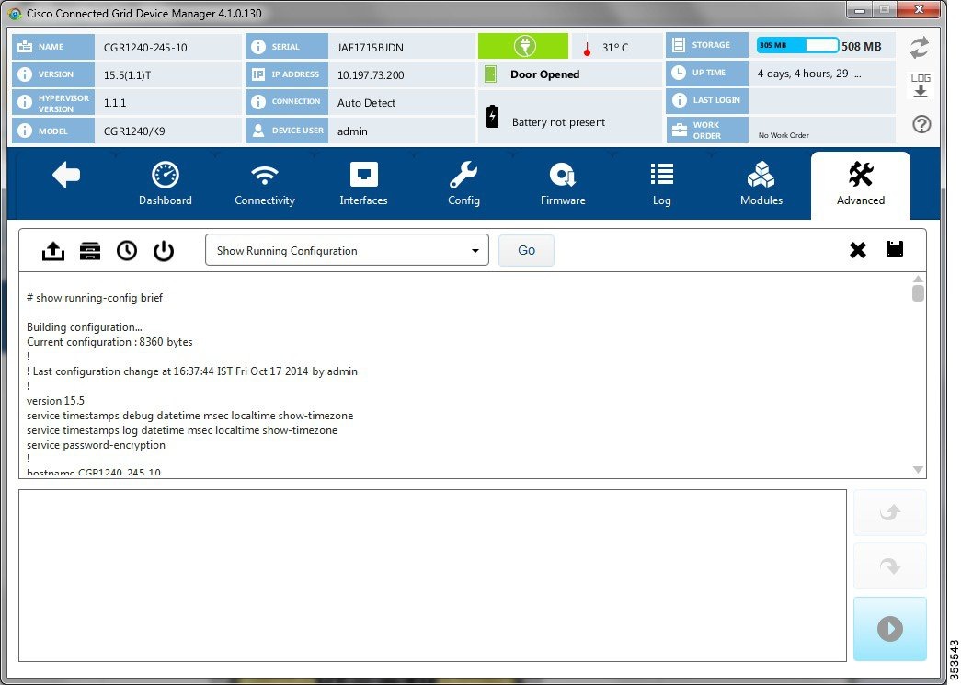Click the Hypervisor Version info icon
961x685 pixels.
pos(25,102)
